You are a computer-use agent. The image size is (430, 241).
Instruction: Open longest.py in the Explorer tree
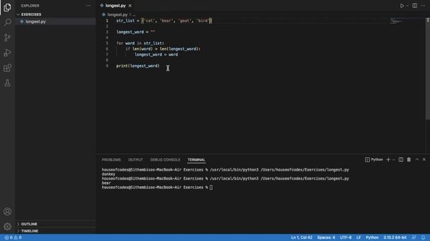coord(56,21)
